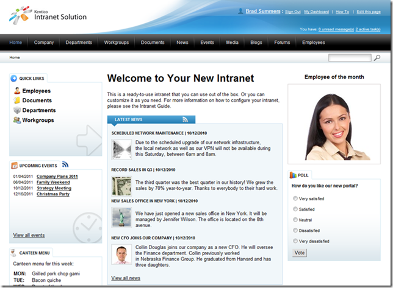
Task: Click the View all events link
Action: coord(29,235)
